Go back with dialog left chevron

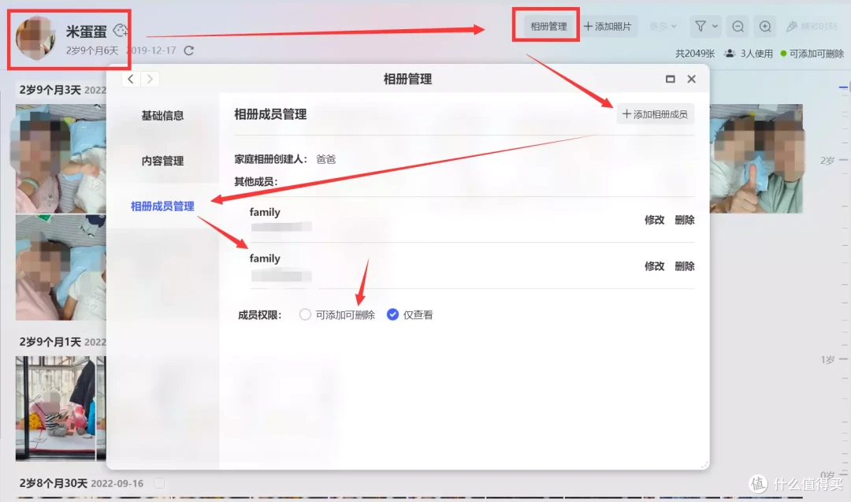(131, 79)
